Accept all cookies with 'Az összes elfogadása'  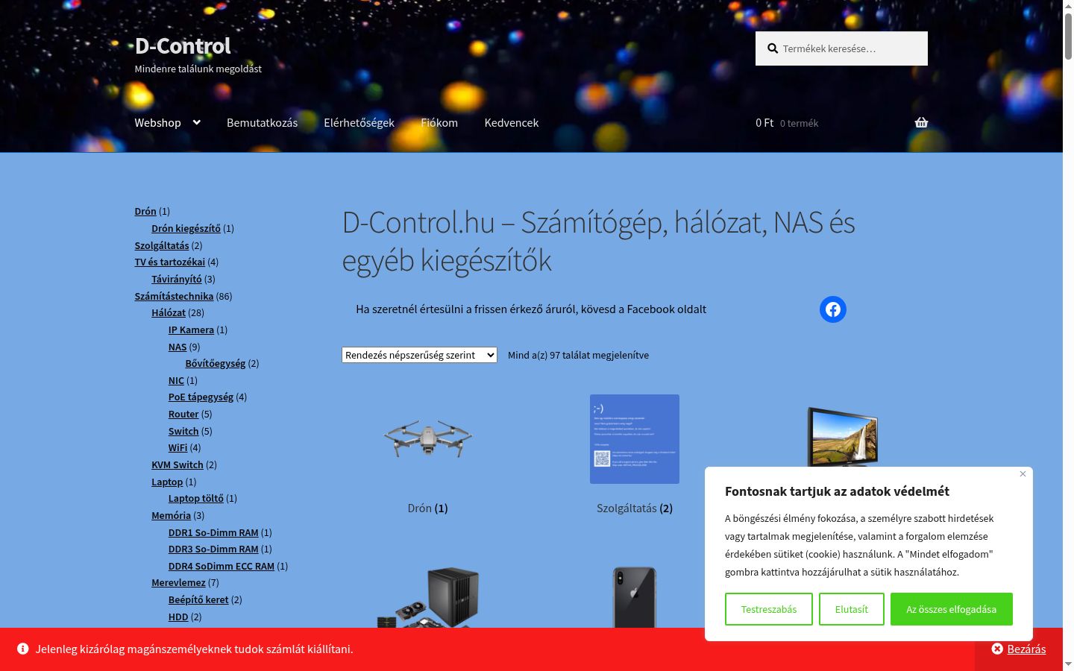click(952, 609)
